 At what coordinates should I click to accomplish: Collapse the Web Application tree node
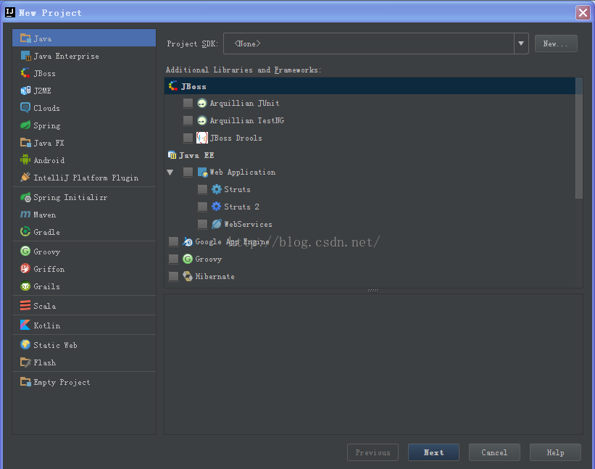click(x=170, y=173)
